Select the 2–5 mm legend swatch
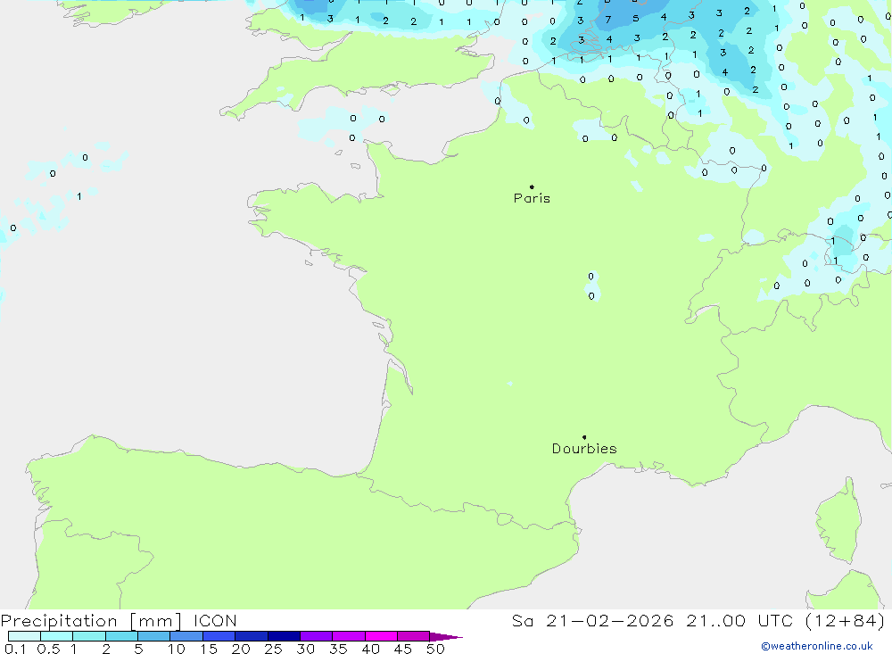 point(121,636)
